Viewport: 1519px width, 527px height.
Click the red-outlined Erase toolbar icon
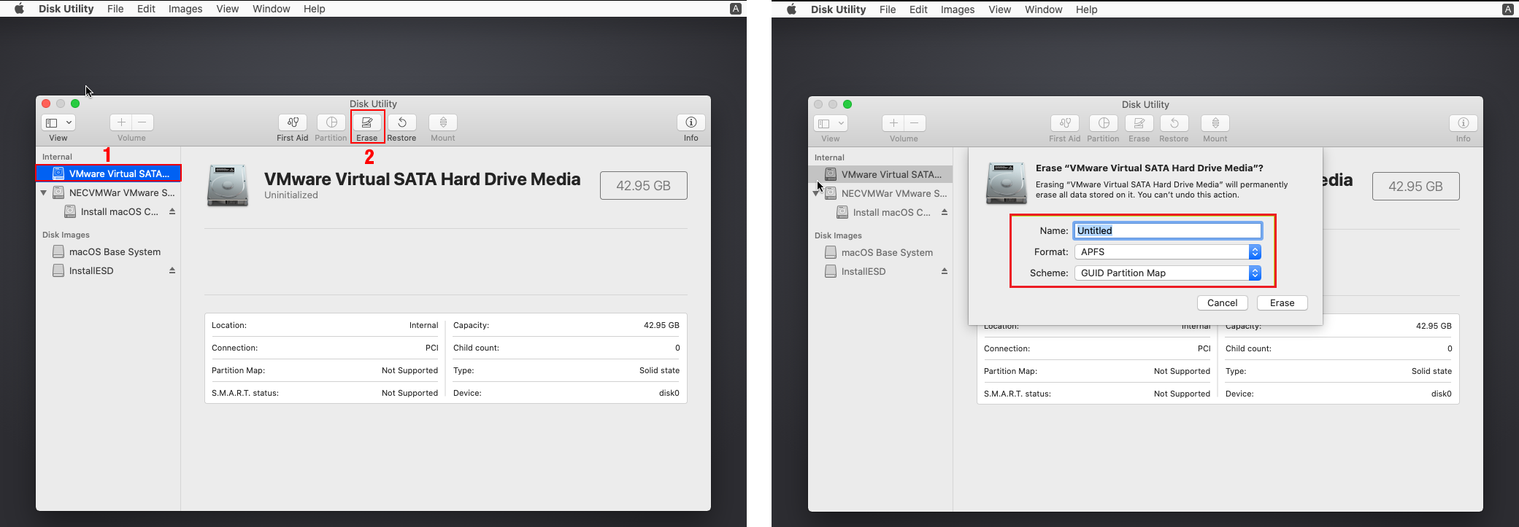(x=367, y=122)
